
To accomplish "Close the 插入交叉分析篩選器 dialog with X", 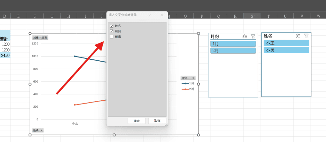I will pos(161,15).
